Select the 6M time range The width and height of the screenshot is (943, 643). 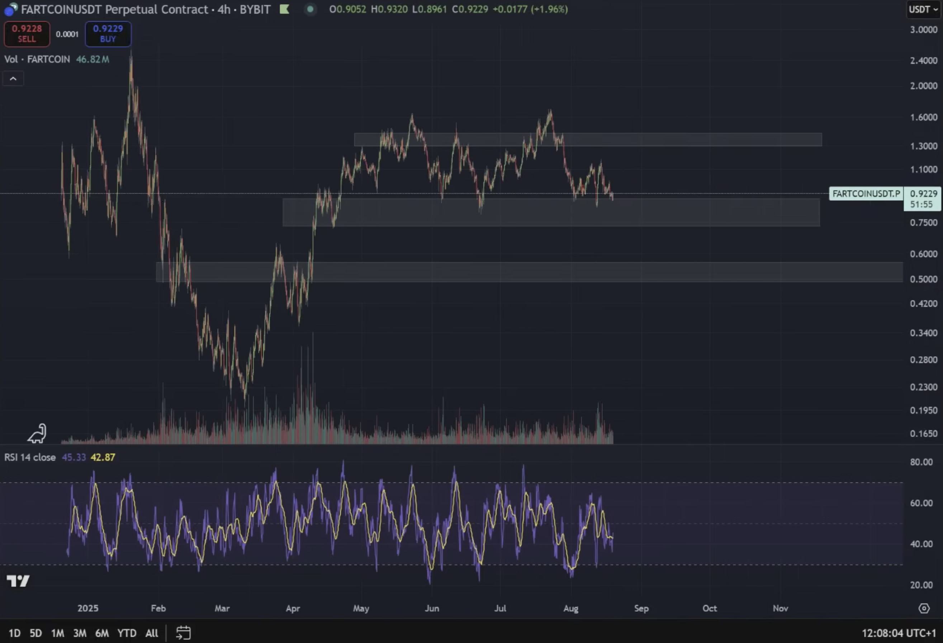coord(102,633)
